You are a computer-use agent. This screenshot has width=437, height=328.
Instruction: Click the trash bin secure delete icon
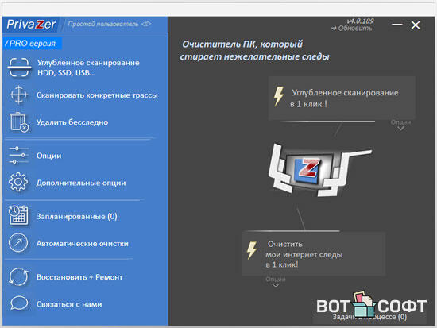pyautogui.click(x=19, y=122)
